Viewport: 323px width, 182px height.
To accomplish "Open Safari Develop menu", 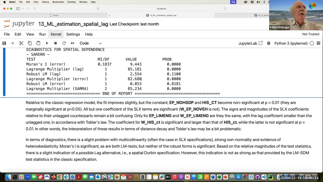I will coord(71,2).
